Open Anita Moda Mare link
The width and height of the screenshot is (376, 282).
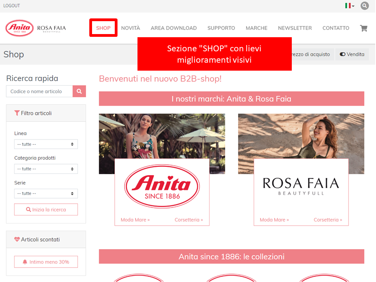point(135,220)
